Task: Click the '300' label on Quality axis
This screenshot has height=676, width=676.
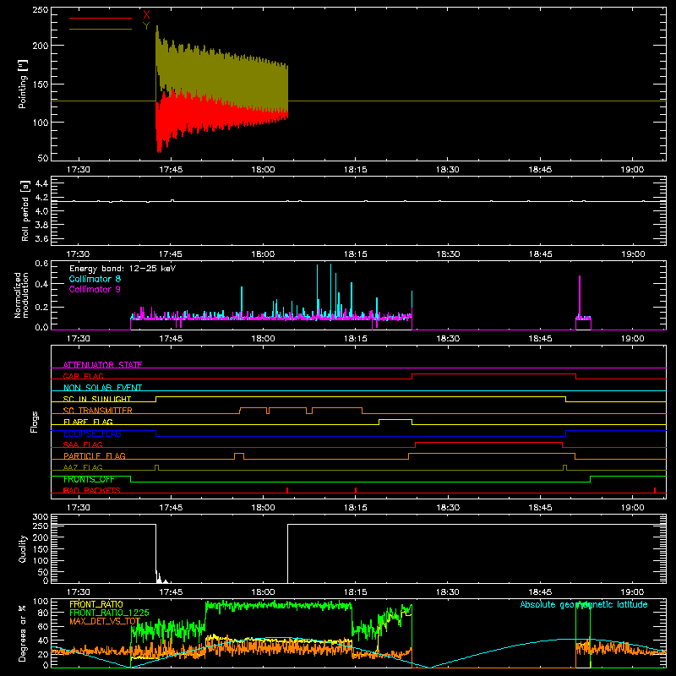Action: (41, 517)
